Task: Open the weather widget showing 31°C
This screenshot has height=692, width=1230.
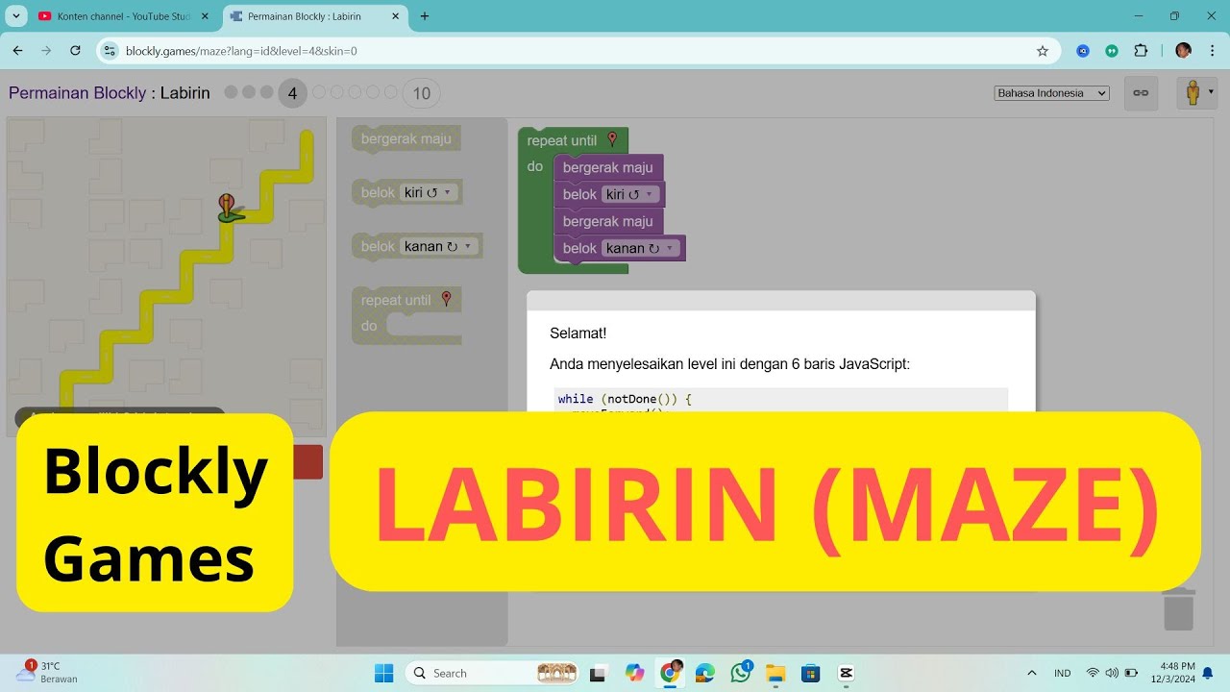Action: pos(48,672)
